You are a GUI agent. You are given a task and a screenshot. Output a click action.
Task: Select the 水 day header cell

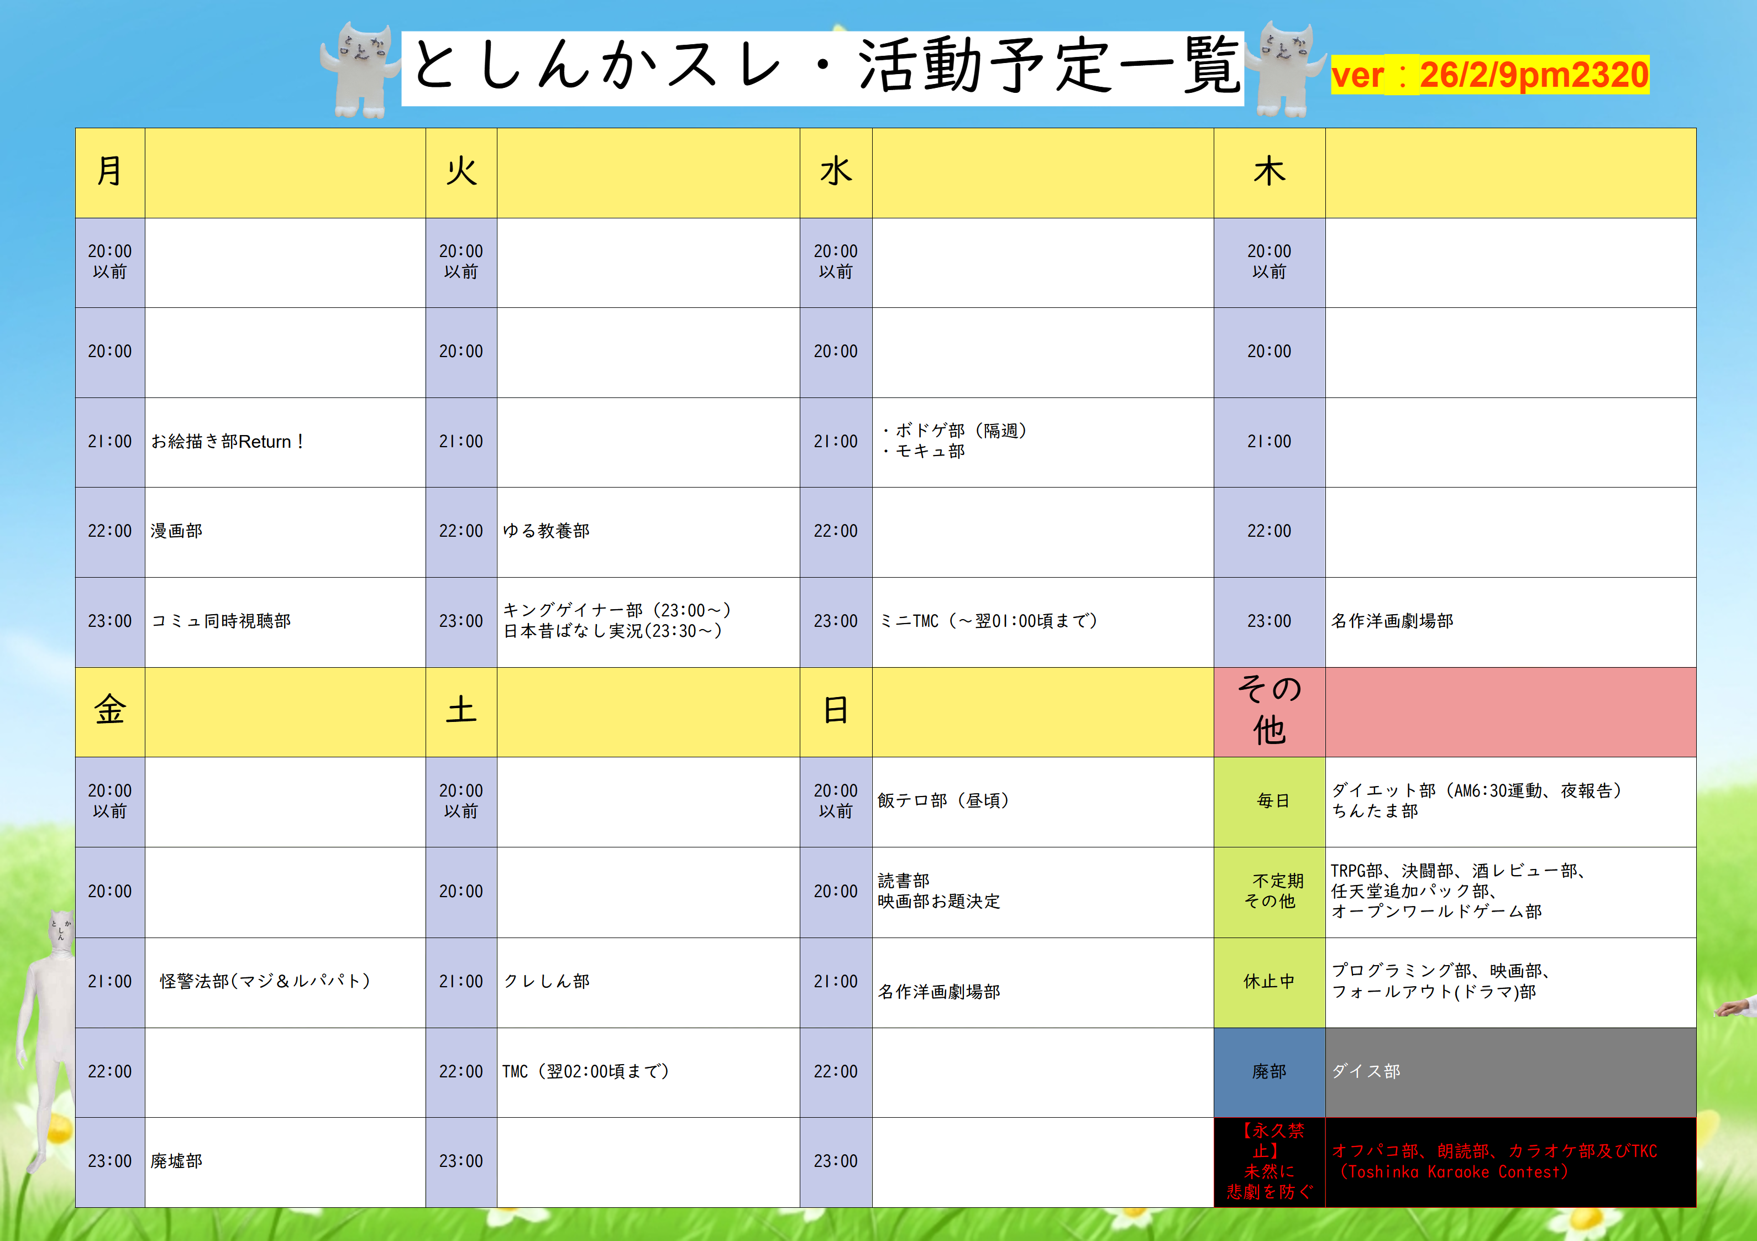(x=836, y=172)
